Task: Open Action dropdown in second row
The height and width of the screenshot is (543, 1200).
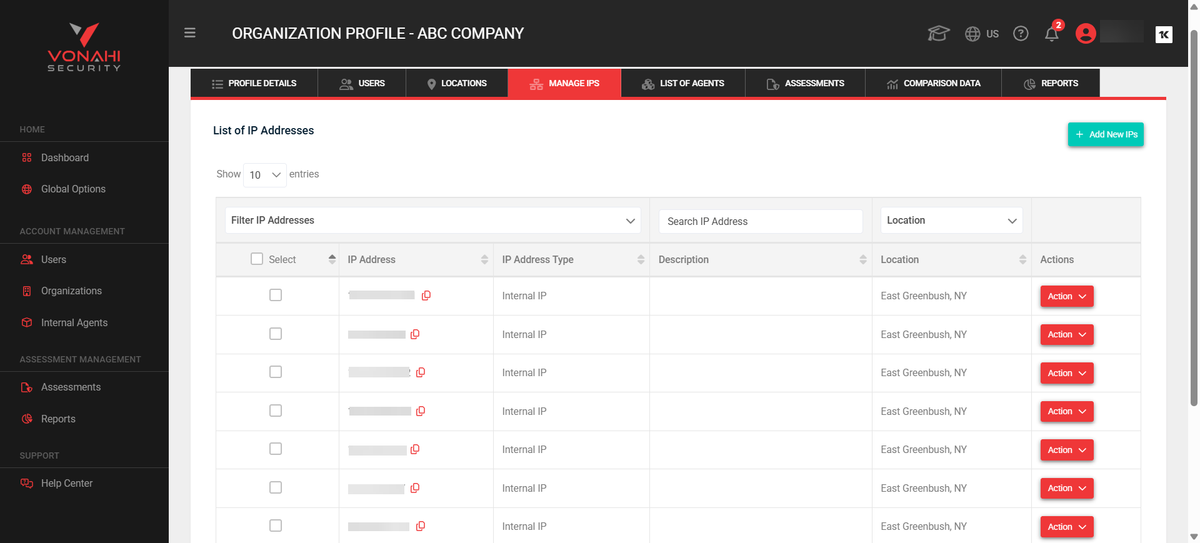Action: [1067, 335]
